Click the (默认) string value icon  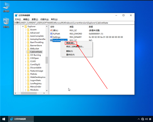(51, 30)
